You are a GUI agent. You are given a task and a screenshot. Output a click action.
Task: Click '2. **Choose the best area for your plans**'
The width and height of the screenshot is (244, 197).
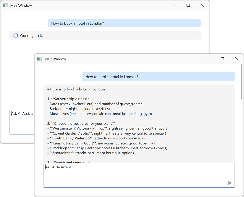point(81,124)
